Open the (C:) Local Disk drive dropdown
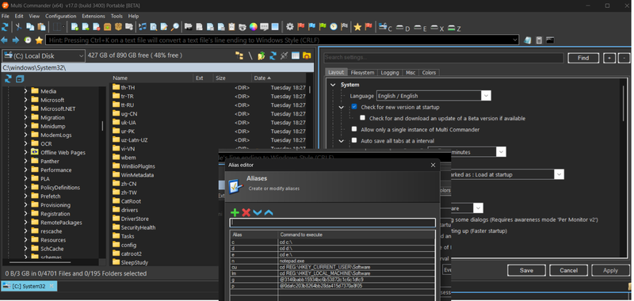Viewport: 634px width, 301px height. pyautogui.click(x=44, y=55)
